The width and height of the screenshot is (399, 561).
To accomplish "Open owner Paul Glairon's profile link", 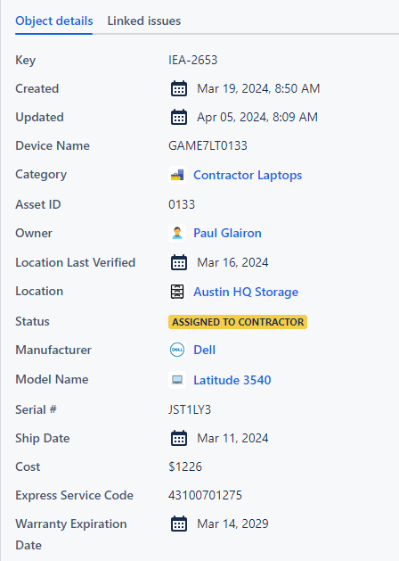I will click(227, 233).
